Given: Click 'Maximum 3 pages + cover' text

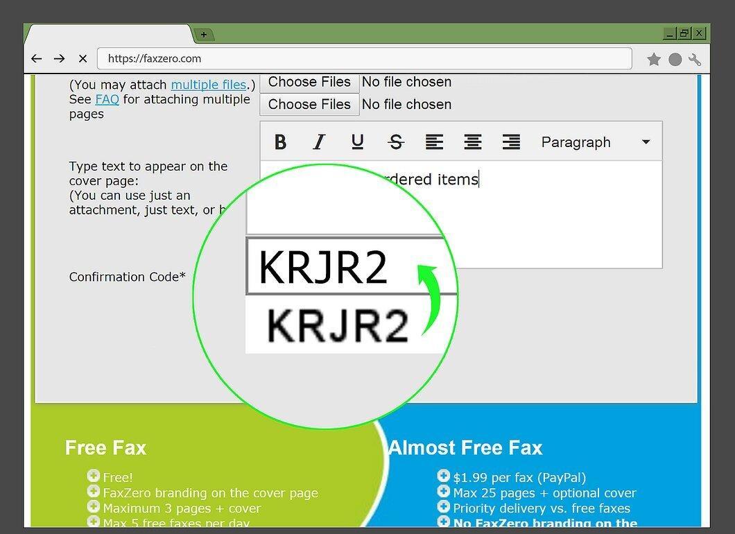Looking at the screenshot, I should (182, 508).
